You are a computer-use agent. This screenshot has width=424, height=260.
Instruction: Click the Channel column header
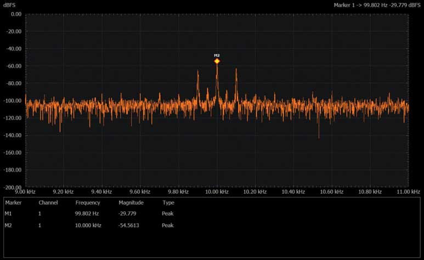point(48,202)
